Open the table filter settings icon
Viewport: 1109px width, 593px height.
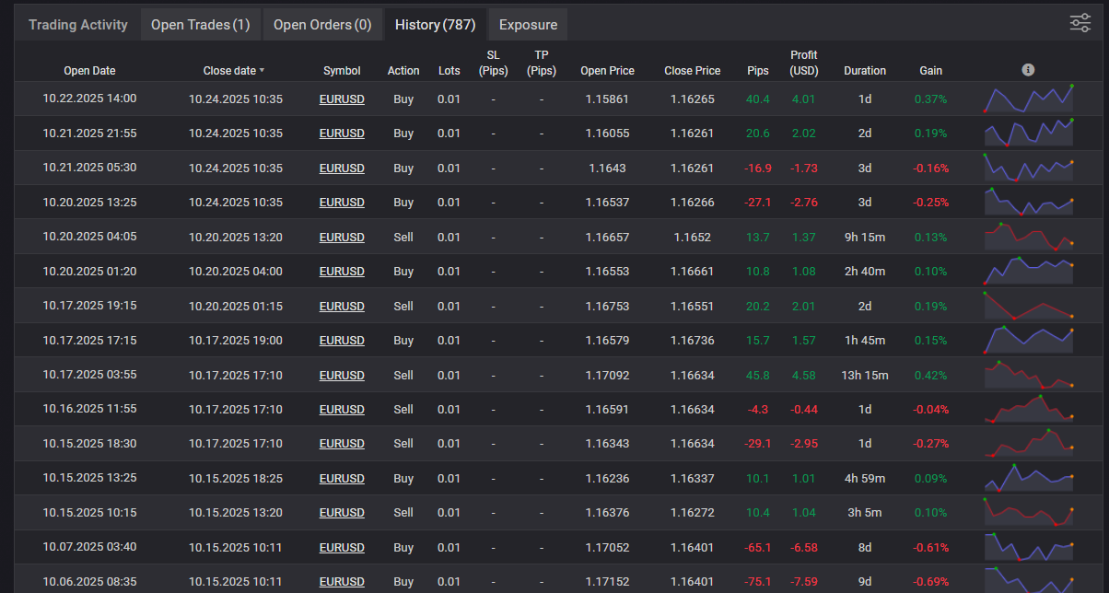click(x=1080, y=24)
